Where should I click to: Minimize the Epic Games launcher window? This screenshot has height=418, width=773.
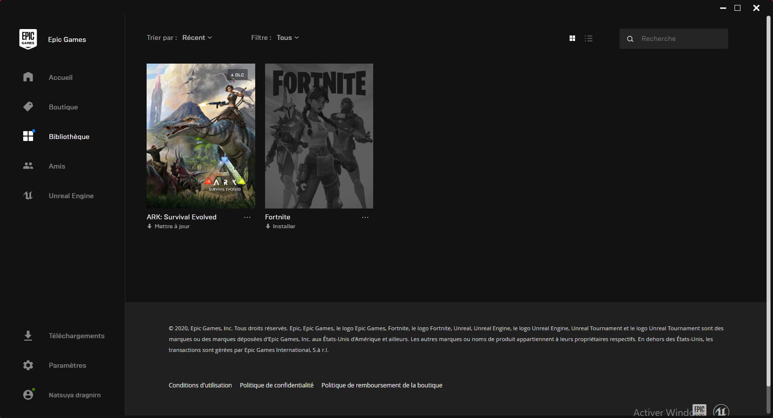click(x=723, y=8)
